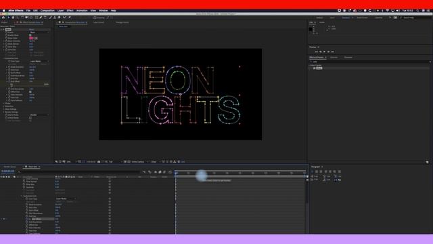This screenshot has width=433, height=244.
Task: Click the timeline frame blending icon
Action: coord(160,172)
